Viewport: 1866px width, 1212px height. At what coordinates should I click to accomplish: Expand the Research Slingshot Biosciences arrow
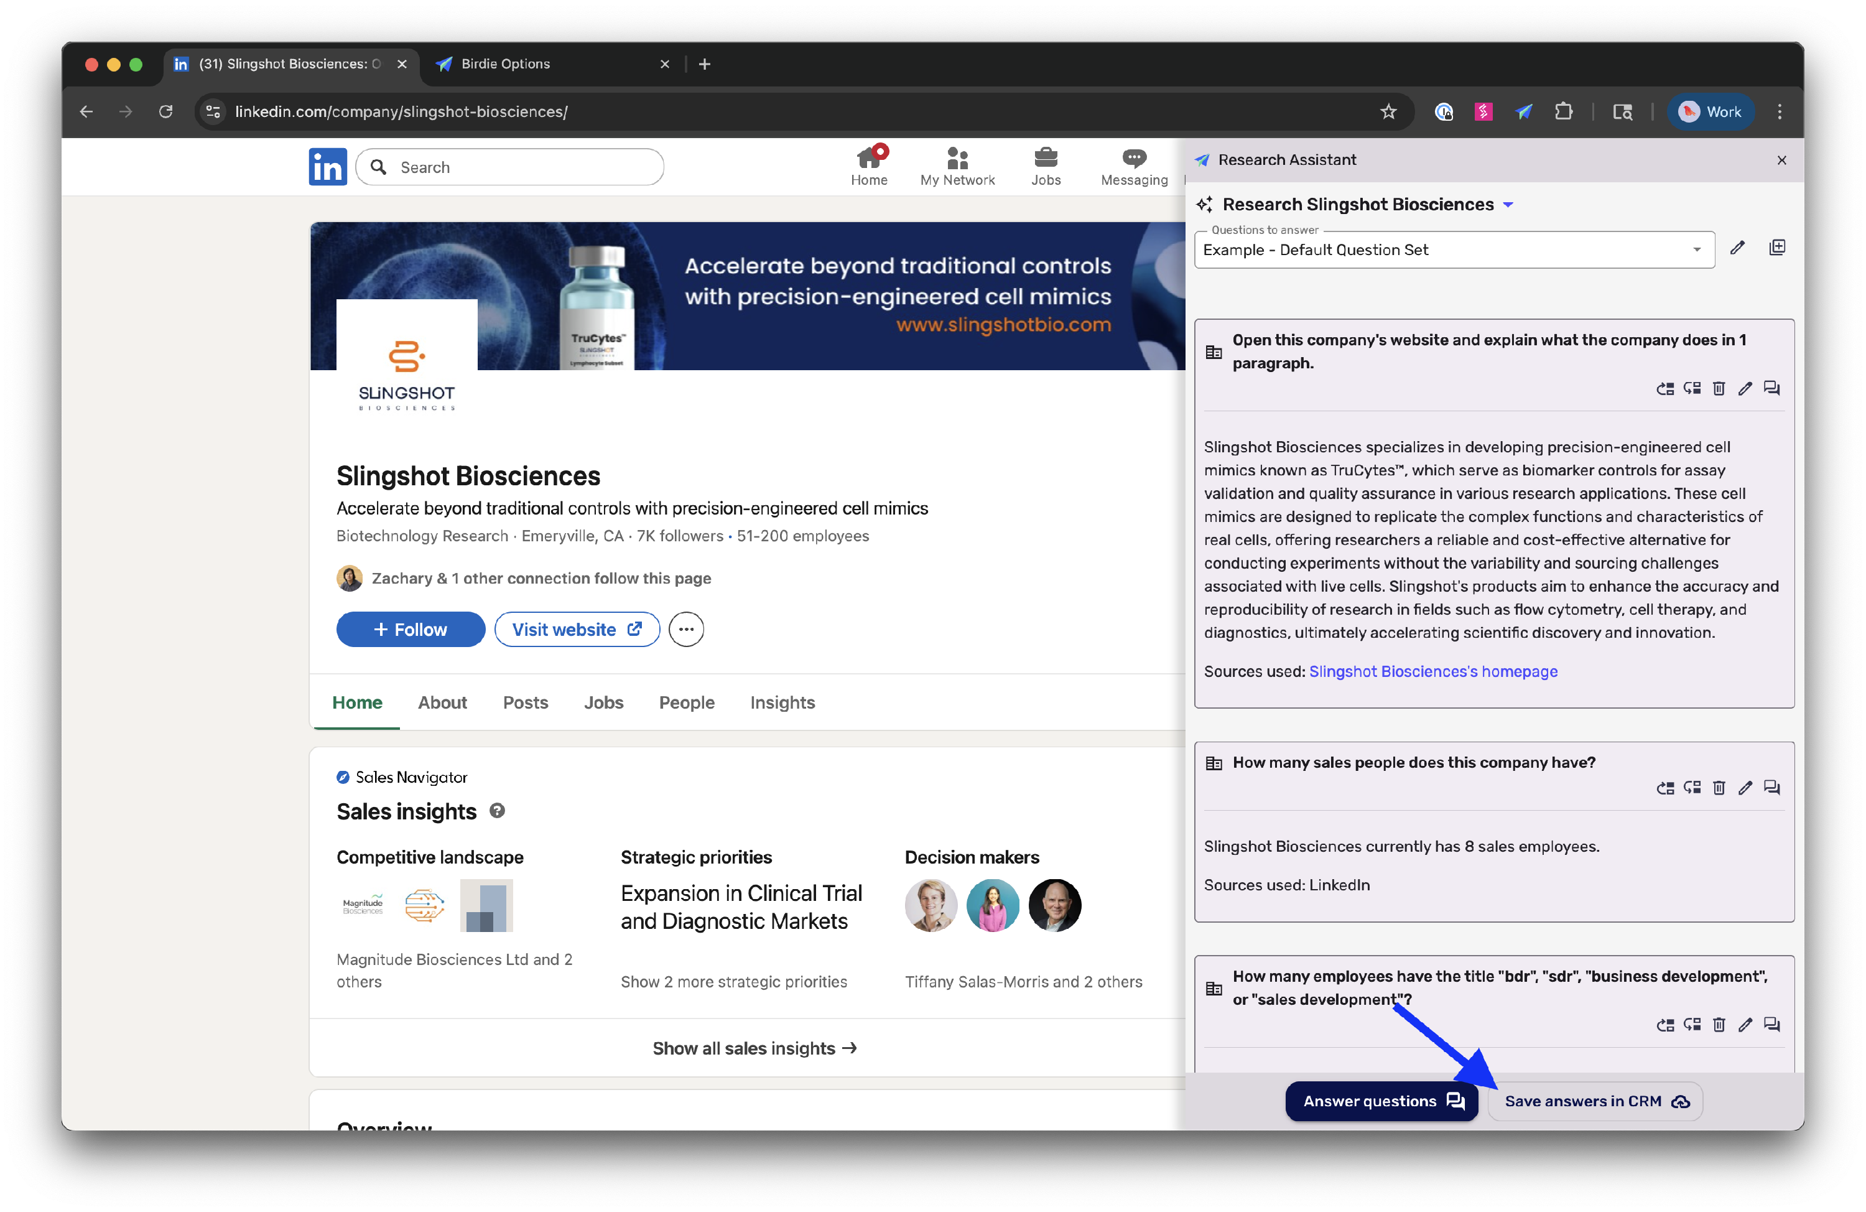click(1508, 205)
